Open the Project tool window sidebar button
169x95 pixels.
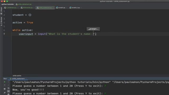point(1,11)
